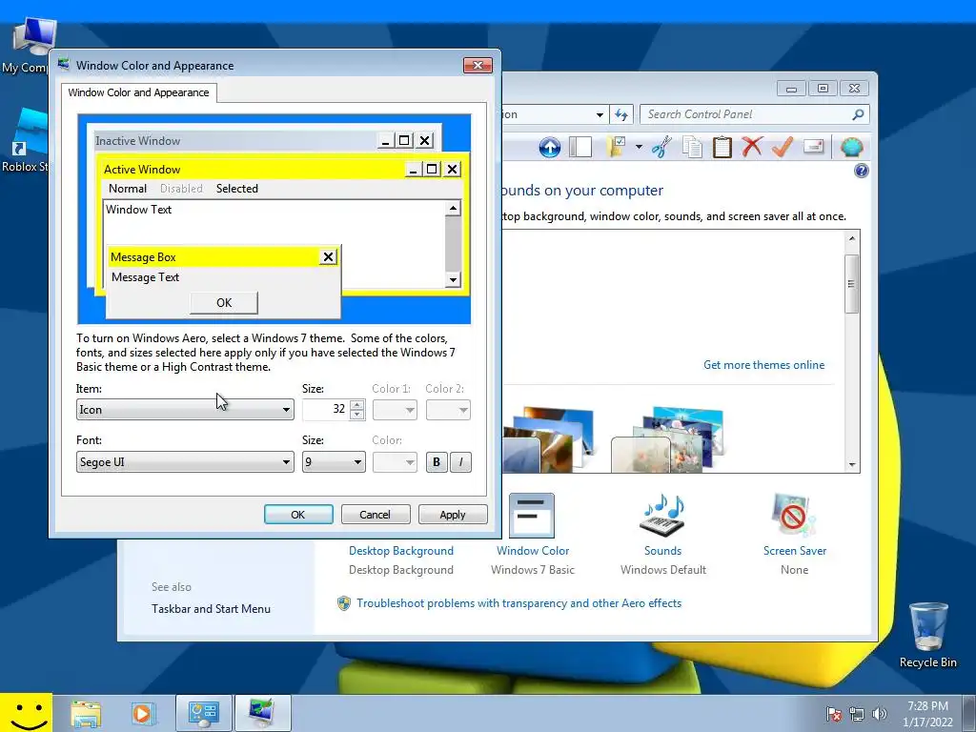Open the folder properties checklist icon
The image size is (976, 732).
(x=615, y=148)
